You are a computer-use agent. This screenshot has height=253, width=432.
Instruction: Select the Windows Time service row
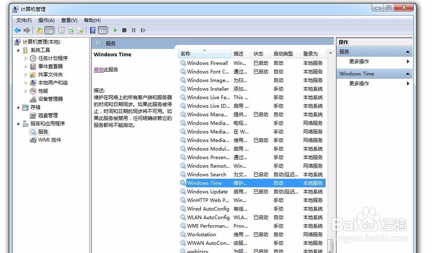click(252, 183)
